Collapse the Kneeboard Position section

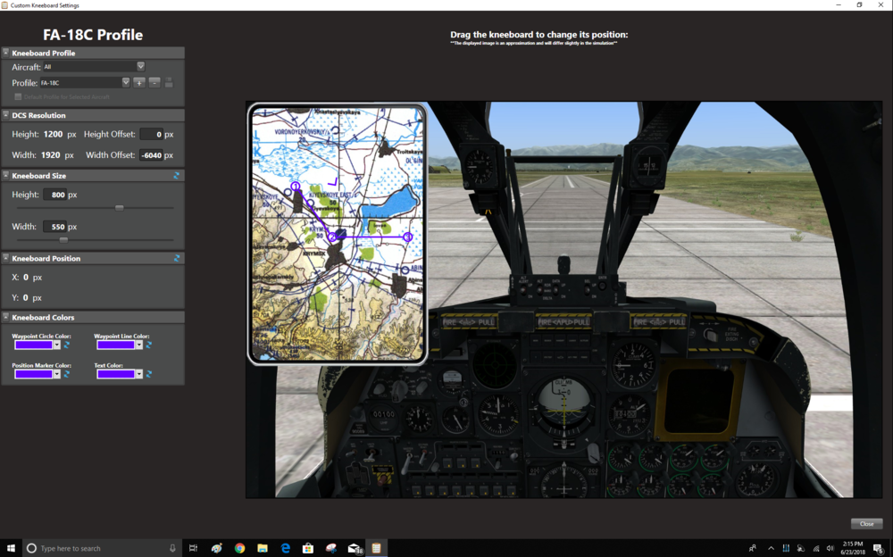tap(6, 258)
